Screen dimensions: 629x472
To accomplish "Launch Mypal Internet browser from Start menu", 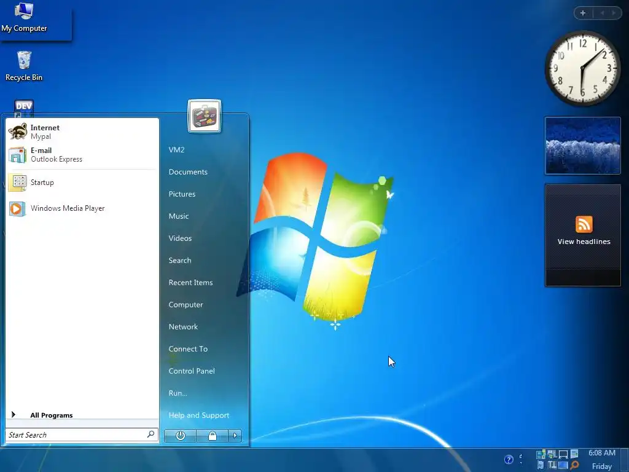I will coord(82,132).
